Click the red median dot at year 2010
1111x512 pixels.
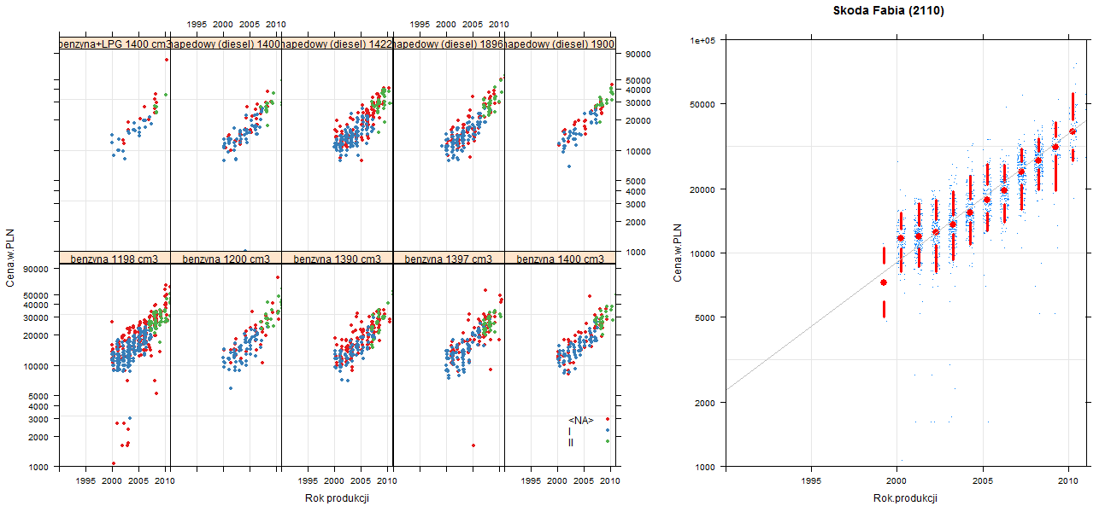tap(1073, 131)
